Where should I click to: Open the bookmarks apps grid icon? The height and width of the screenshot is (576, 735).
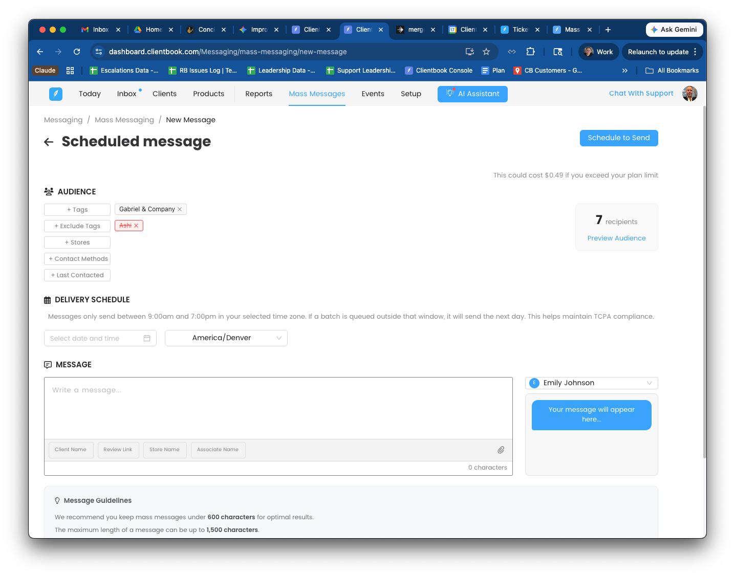(x=70, y=71)
